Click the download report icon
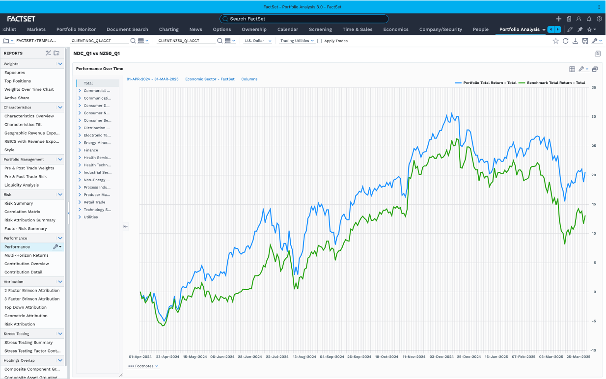Screen dimensions: 606x379 (575, 41)
